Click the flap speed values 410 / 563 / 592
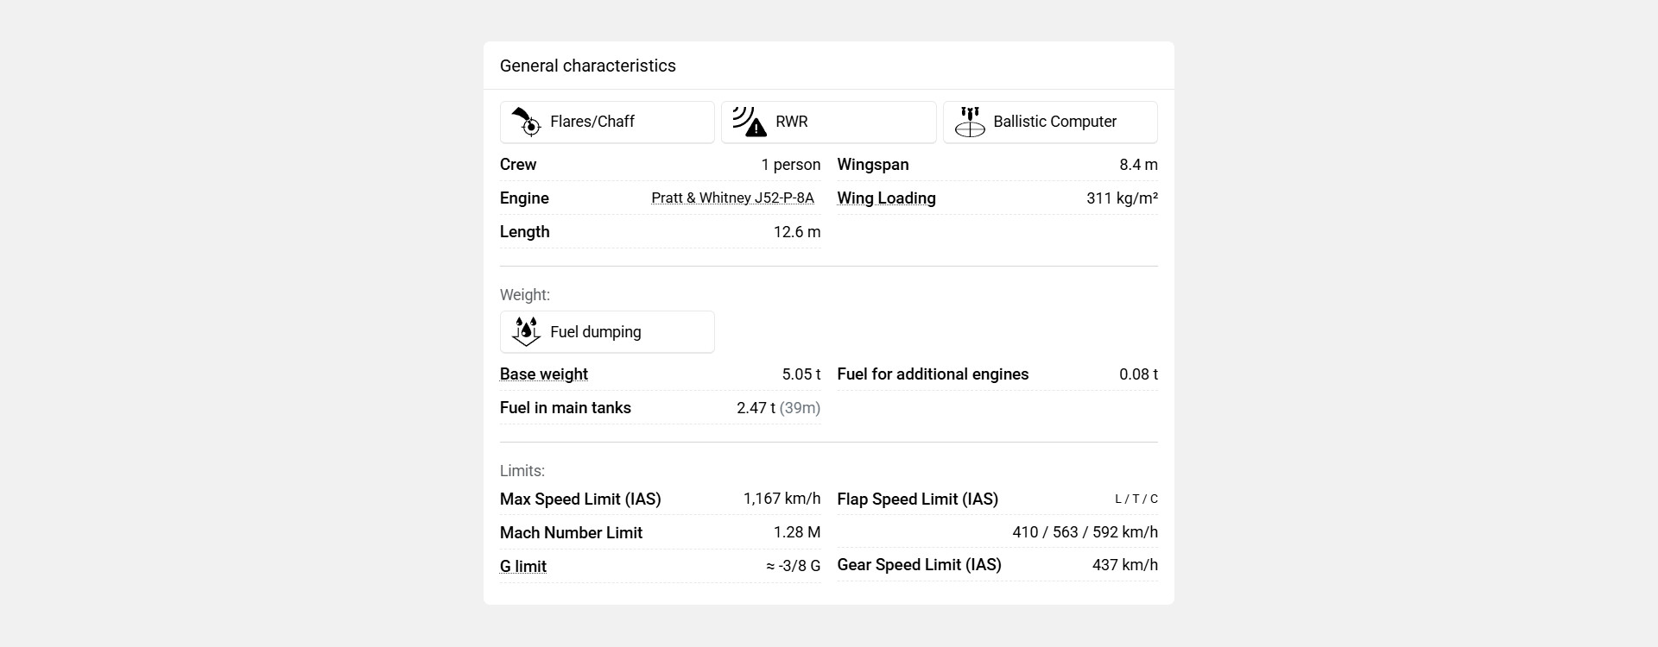 pyautogui.click(x=1085, y=532)
